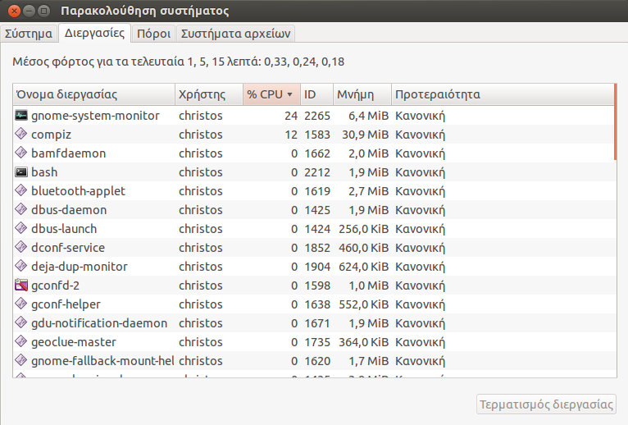The image size is (628, 425).
Task: Click the gconf-helper process icon
Action: 21,304
